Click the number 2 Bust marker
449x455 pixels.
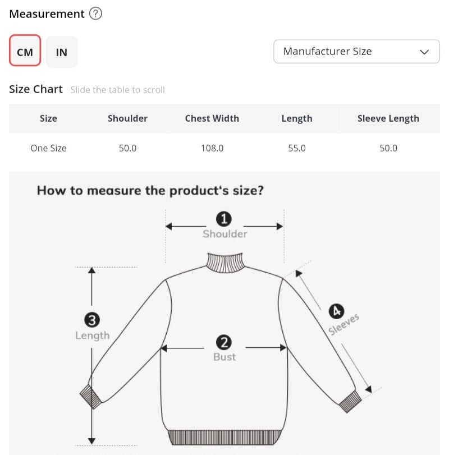(x=224, y=342)
